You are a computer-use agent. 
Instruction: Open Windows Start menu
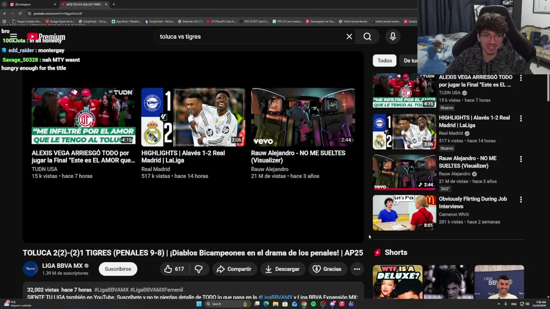pyautogui.click(x=199, y=304)
